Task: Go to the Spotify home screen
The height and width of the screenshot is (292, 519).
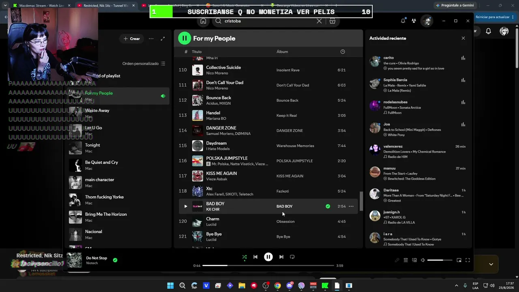Action: [x=203, y=21]
